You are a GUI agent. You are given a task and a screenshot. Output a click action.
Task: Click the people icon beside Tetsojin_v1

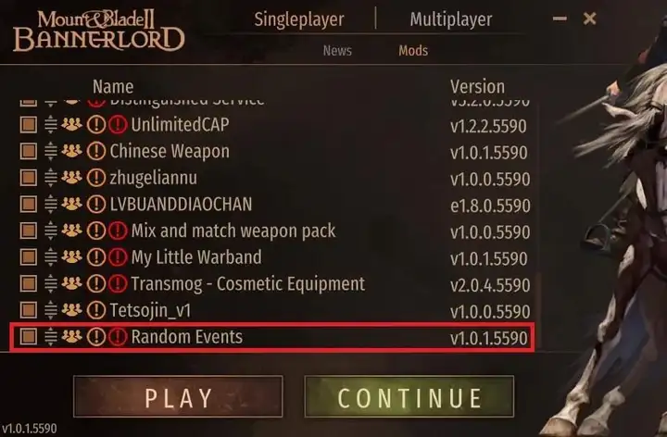(x=71, y=310)
